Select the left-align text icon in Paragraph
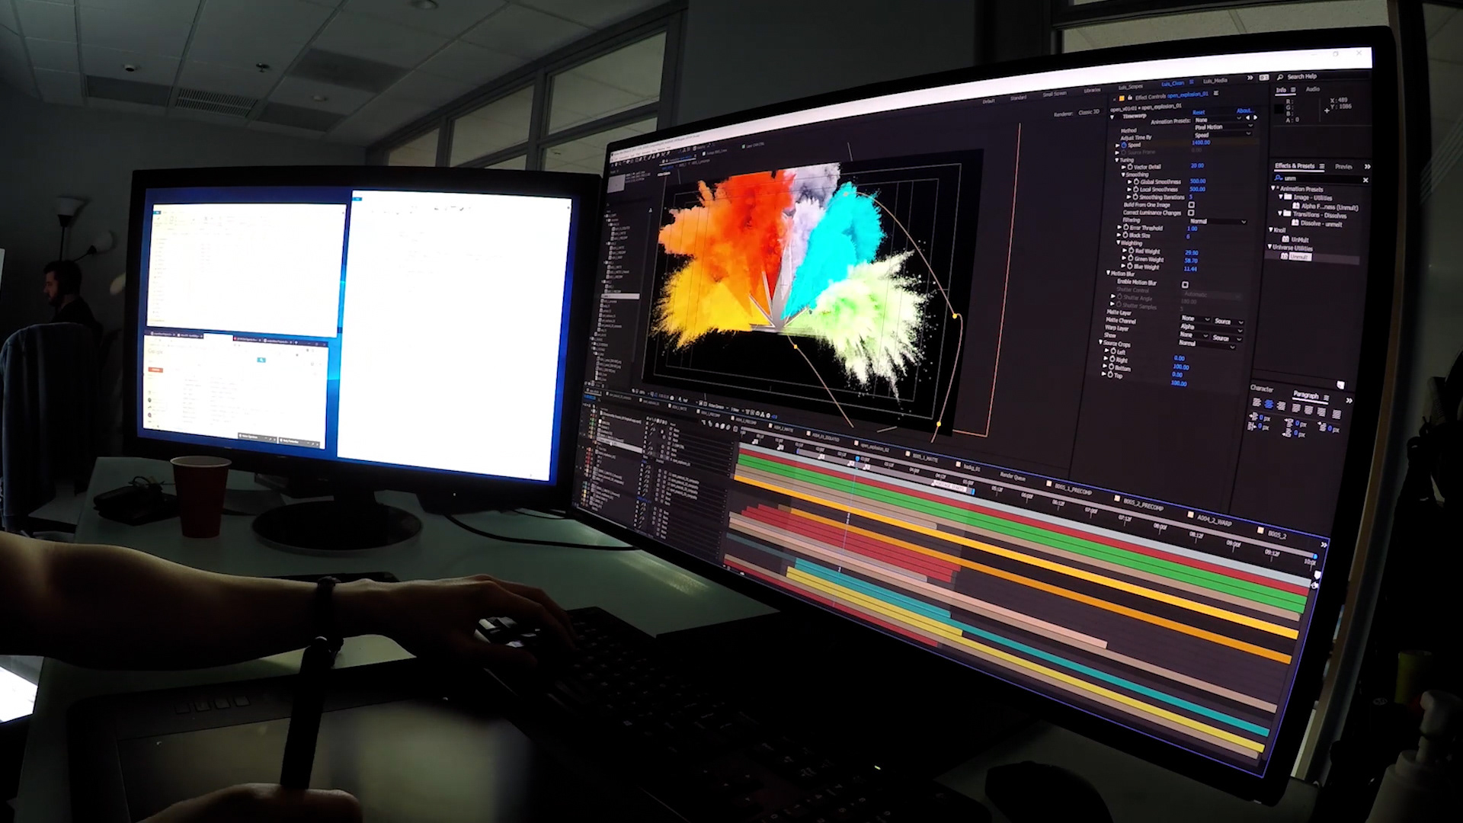Image resolution: width=1463 pixels, height=823 pixels. (1256, 402)
